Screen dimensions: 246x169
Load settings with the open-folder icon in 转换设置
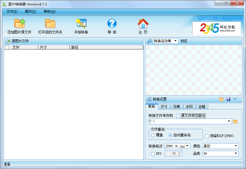pos(221,99)
